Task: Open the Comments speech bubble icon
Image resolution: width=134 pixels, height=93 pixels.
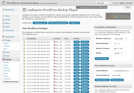Action: [x=4, y=30]
